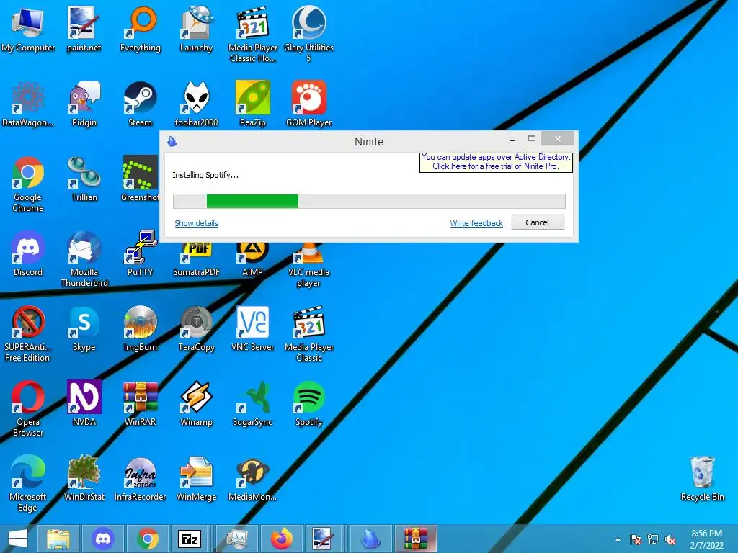Open the Action Center flag icon
Image resolution: width=738 pixels, height=553 pixels.
[x=636, y=539]
